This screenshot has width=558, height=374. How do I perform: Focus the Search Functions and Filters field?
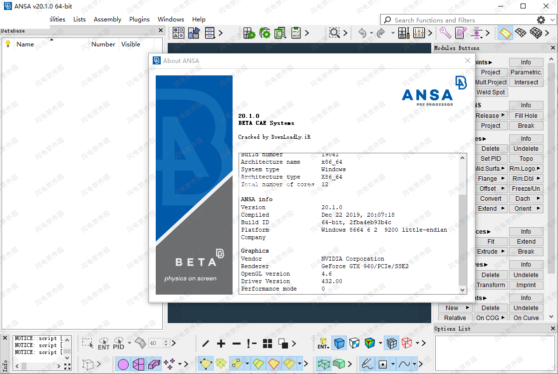459,20
